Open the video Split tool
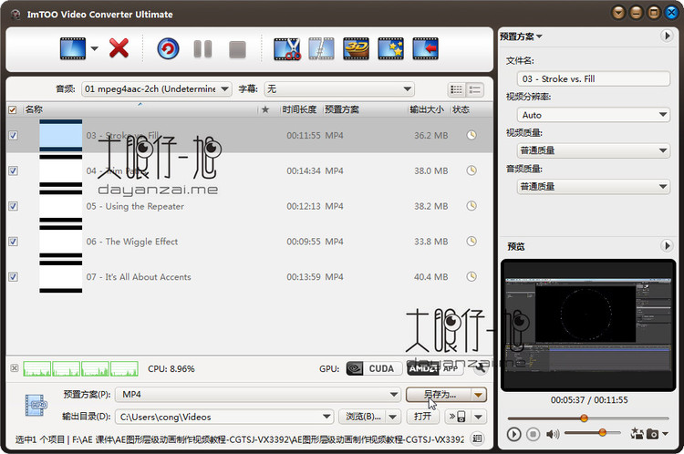 tap(322, 48)
